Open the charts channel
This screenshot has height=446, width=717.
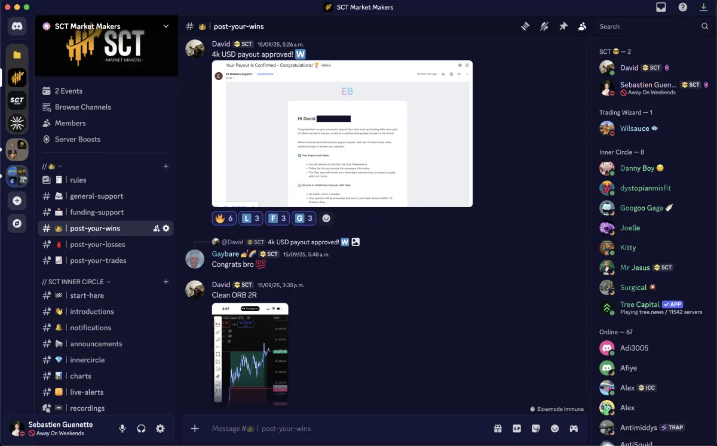click(106, 376)
